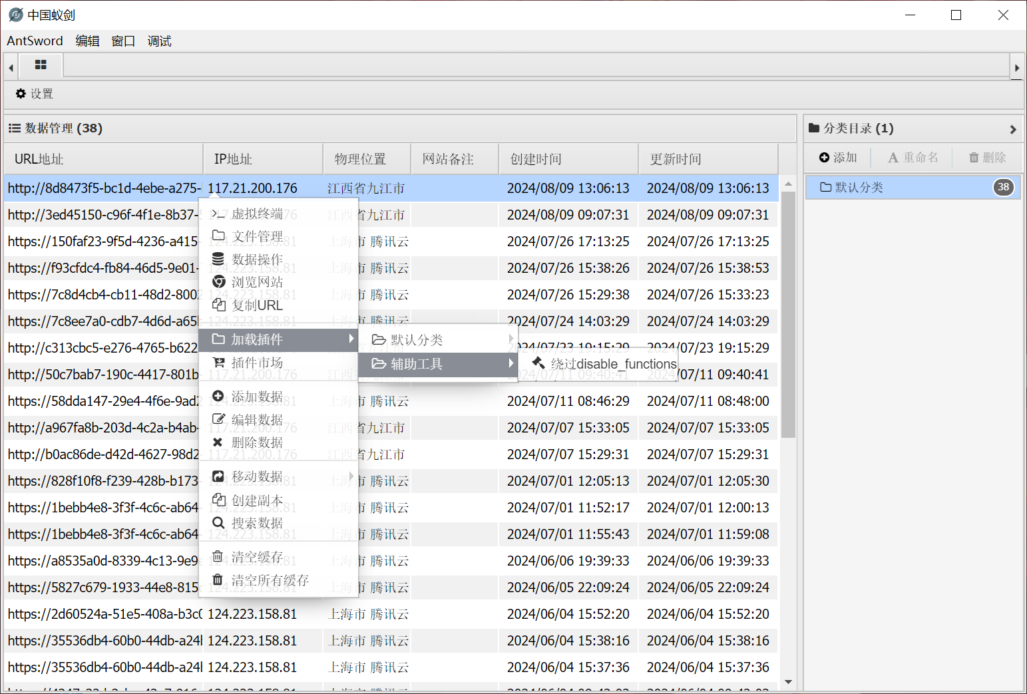This screenshot has width=1027, height=694.
Task: Open the 插件市场 shopping cart icon
Action: pos(218,362)
